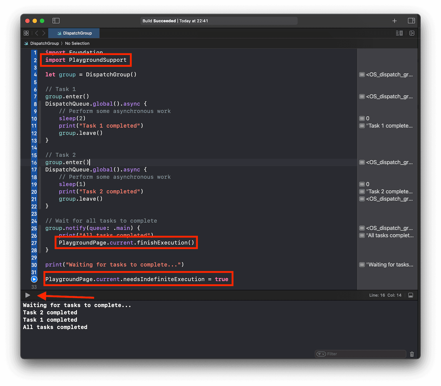The height and width of the screenshot is (386, 441).
Task: Toggle inline display of All tasks completed result
Action: [362, 235]
